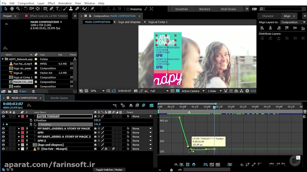Select the Clone Stamp tool

tap(71, 9)
